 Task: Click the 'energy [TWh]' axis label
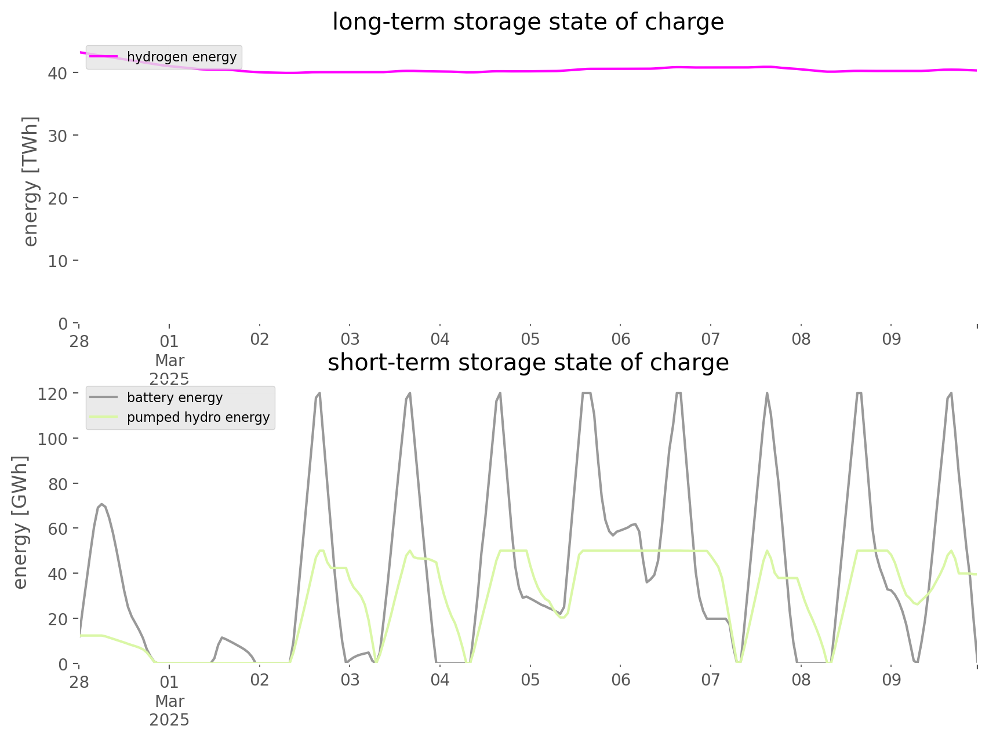point(31,181)
